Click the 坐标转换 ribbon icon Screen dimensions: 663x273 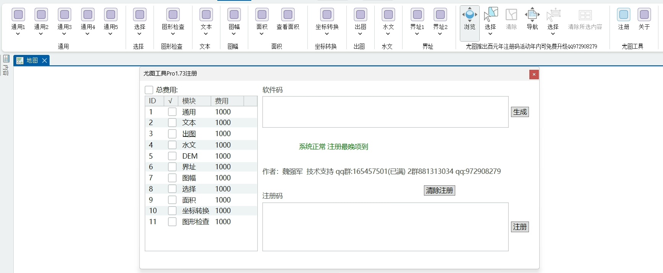click(x=327, y=15)
